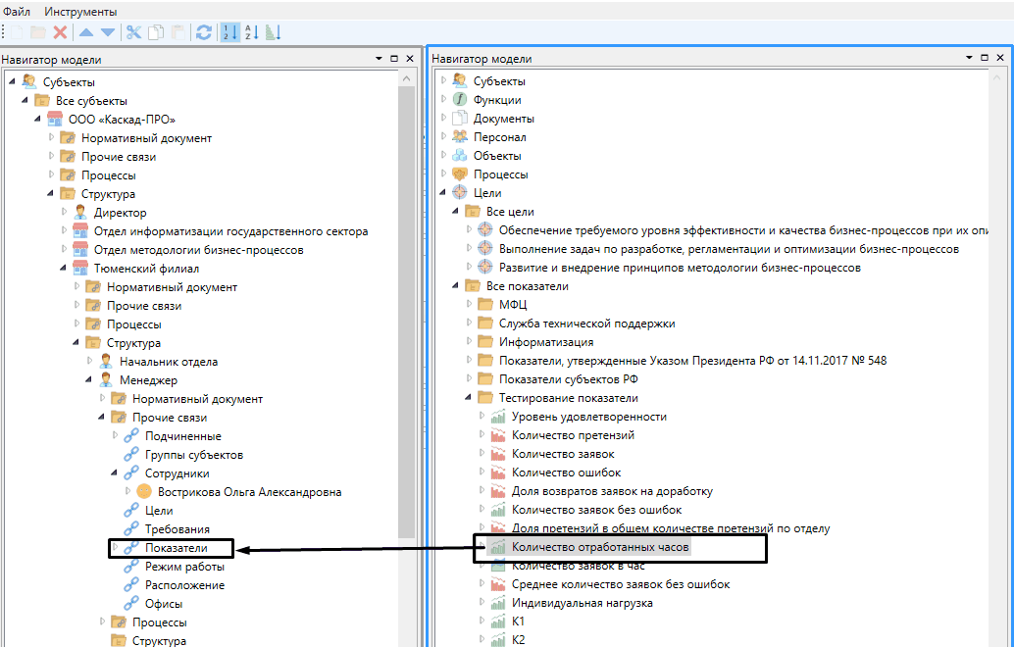Open the Инструменты menu
Image resolution: width=1014 pixels, height=647 pixels.
(x=80, y=12)
